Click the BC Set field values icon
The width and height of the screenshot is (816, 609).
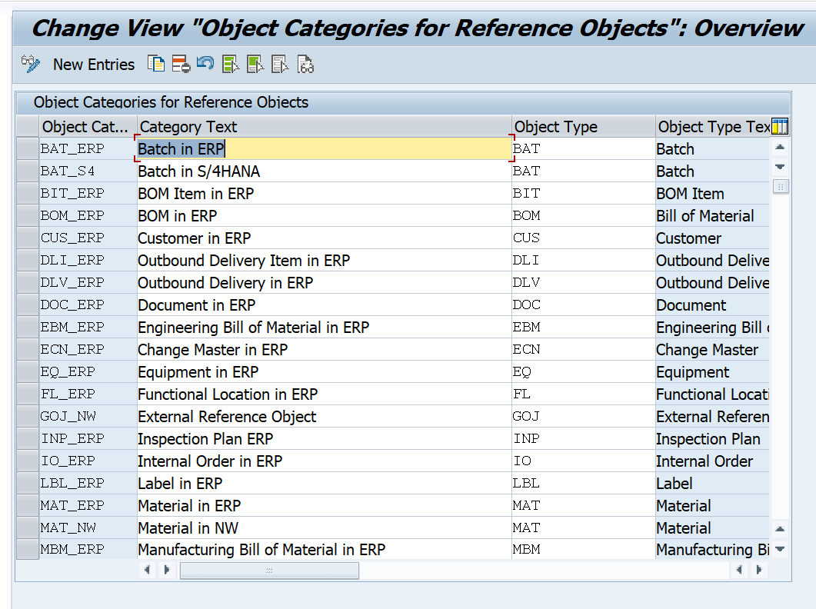tap(305, 64)
